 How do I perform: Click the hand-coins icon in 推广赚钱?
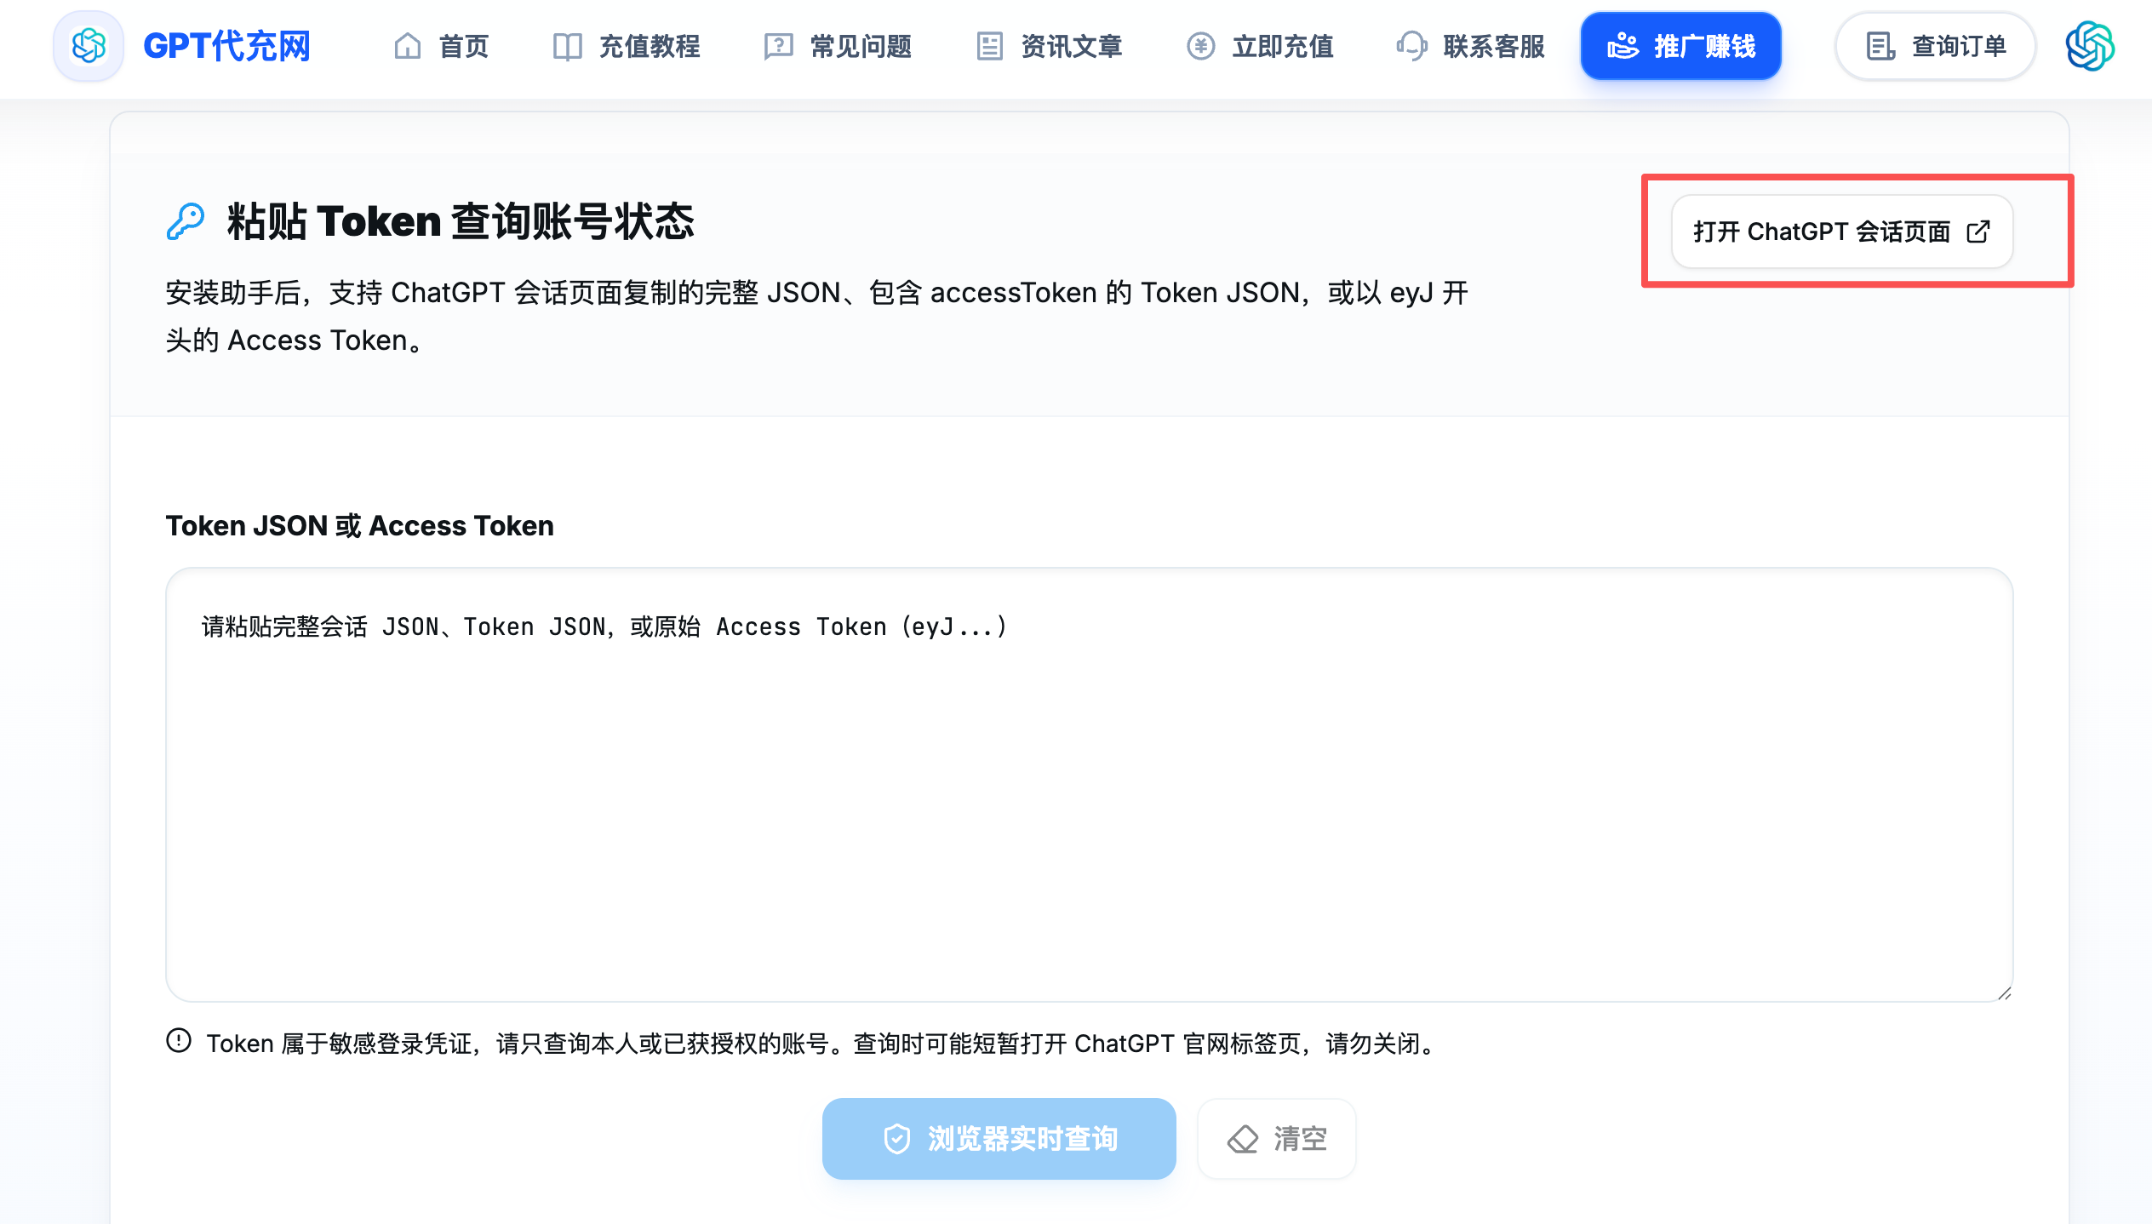pyautogui.click(x=1623, y=46)
